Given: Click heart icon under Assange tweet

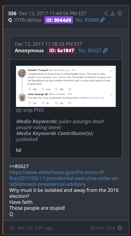Looking at the screenshot, I should click(56, 103).
